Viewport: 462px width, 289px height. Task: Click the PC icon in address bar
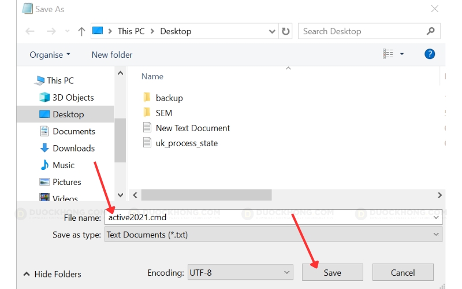coord(98,31)
